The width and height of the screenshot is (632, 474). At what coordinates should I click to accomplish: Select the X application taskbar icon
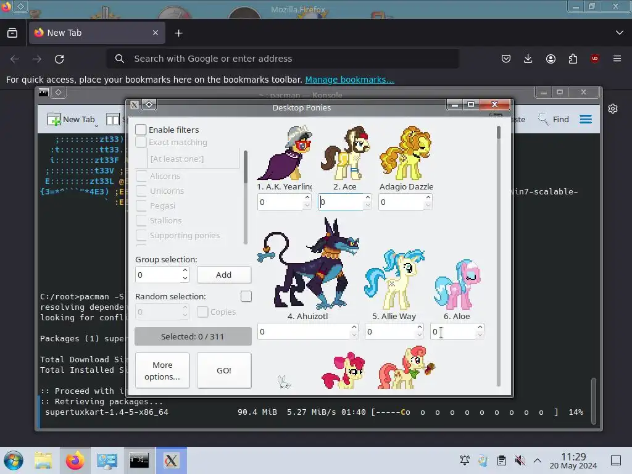tap(172, 460)
